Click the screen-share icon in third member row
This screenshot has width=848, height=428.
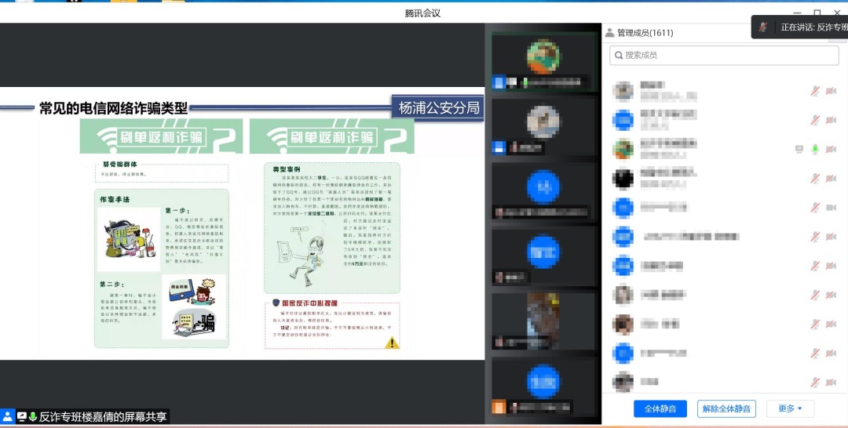pos(799,149)
